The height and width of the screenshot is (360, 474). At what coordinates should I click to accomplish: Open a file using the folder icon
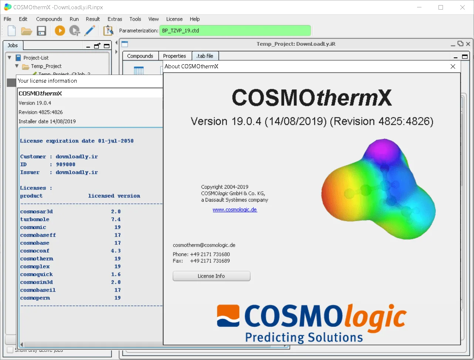[x=27, y=31]
